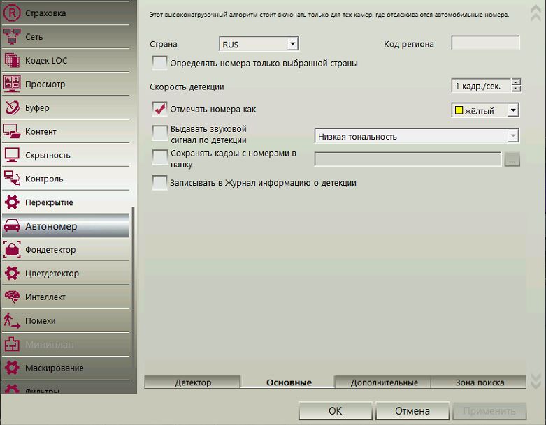The height and width of the screenshot is (425, 546).
Task: Click the OK button
Action: [336, 411]
